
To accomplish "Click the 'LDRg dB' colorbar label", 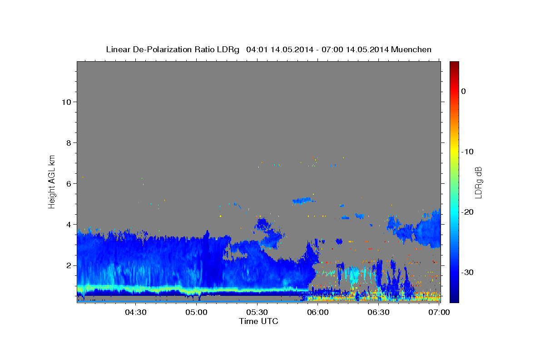I will pyautogui.click(x=478, y=182).
